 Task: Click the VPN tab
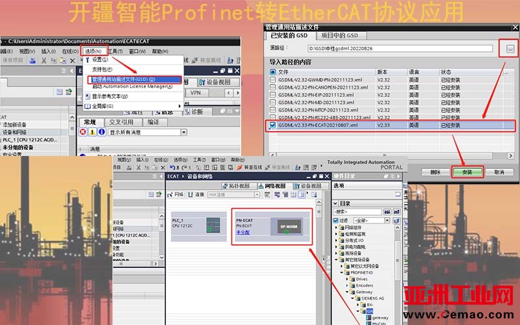pos(196,93)
